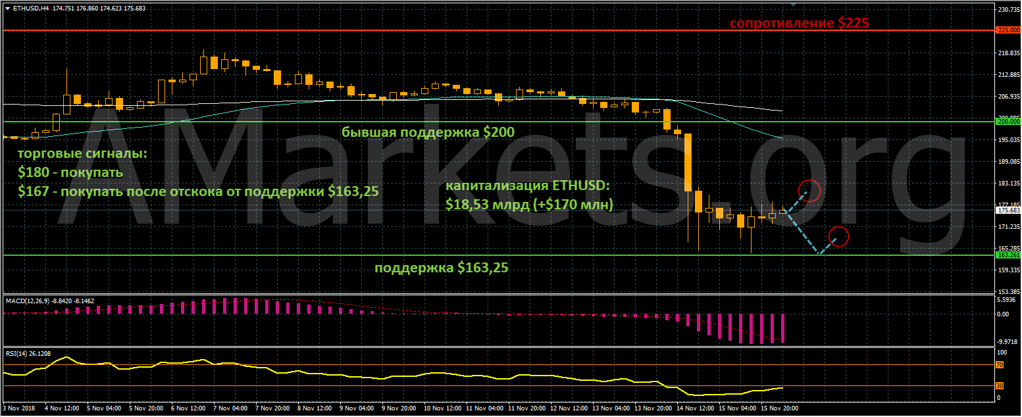
Task: Select the red 225.000 price tag
Action: [1008, 30]
